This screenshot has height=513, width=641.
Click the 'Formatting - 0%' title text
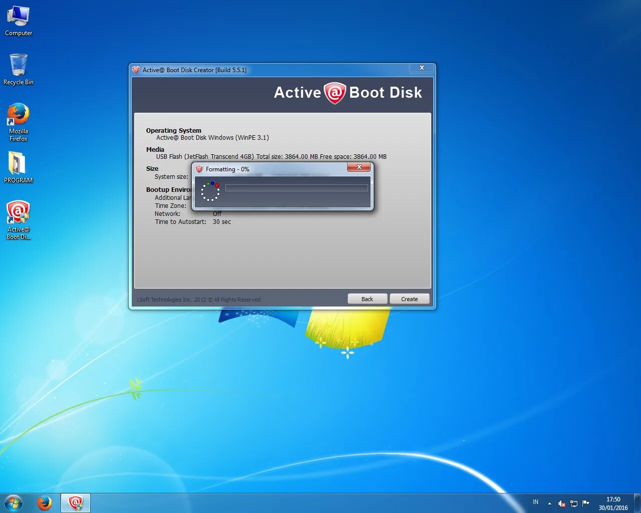(x=227, y=169)
